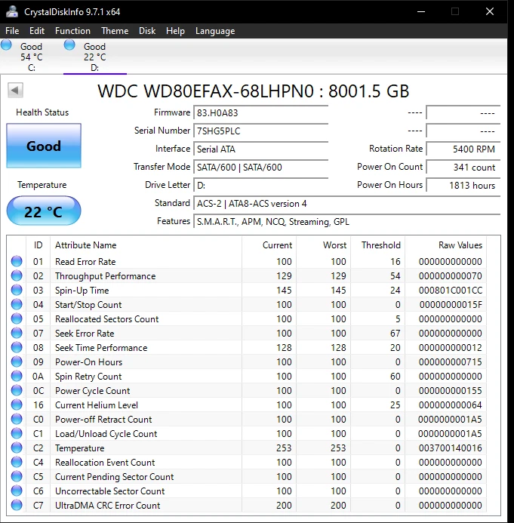Click the status icon for Power Cycle Count
514x523 pixels.
pyautogui.click(x=17, y=390)
